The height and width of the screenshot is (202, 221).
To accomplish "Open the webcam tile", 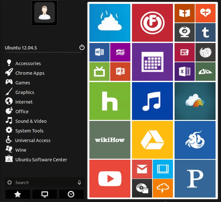I will 184,32.
